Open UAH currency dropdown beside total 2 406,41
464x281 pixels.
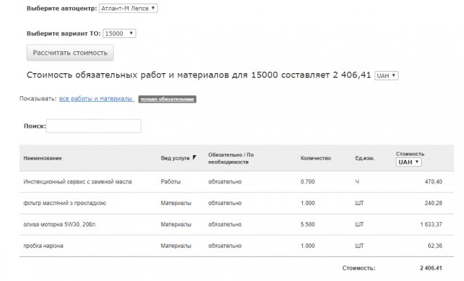[x=387, y=75]
